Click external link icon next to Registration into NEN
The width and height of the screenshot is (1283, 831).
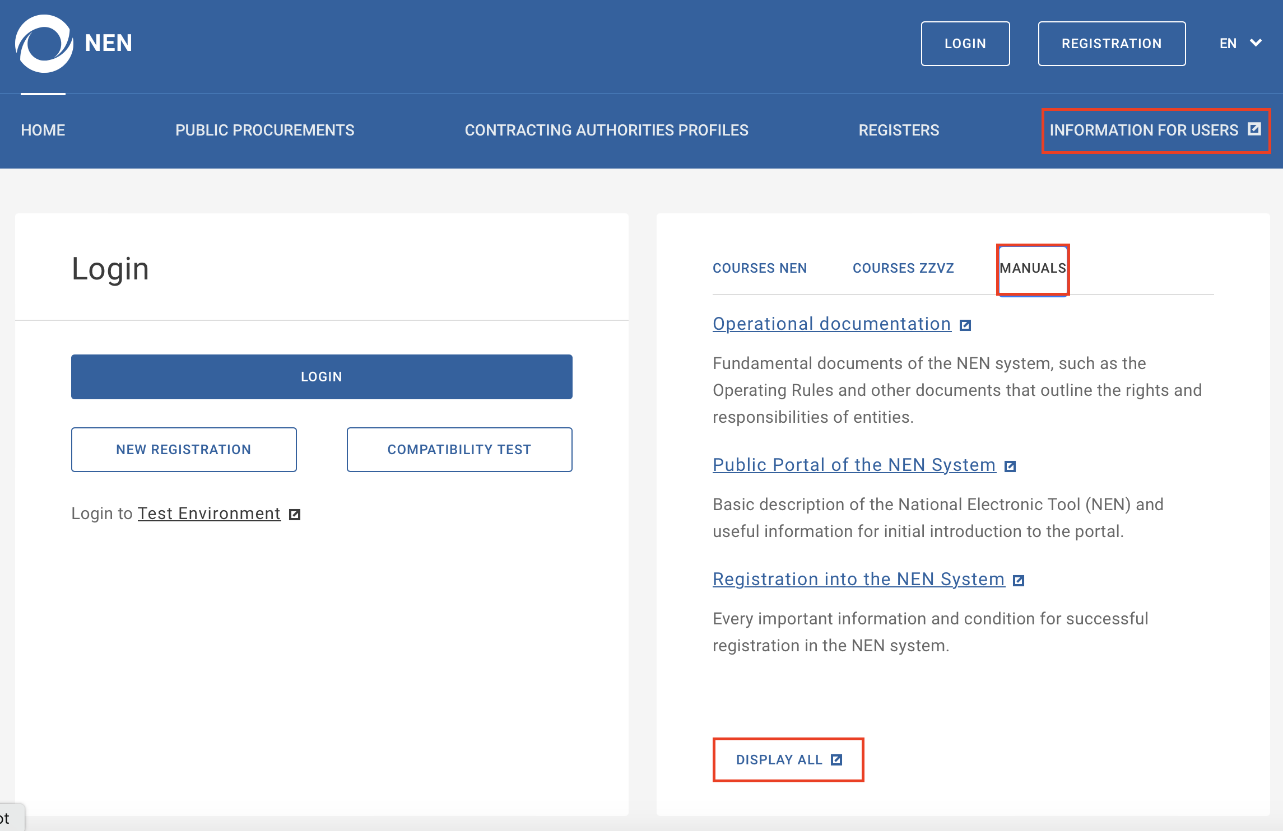[1019, 581]
